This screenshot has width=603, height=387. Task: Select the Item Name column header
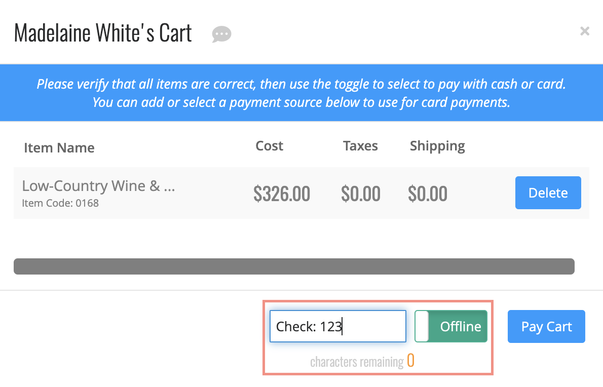click(59, 148)
